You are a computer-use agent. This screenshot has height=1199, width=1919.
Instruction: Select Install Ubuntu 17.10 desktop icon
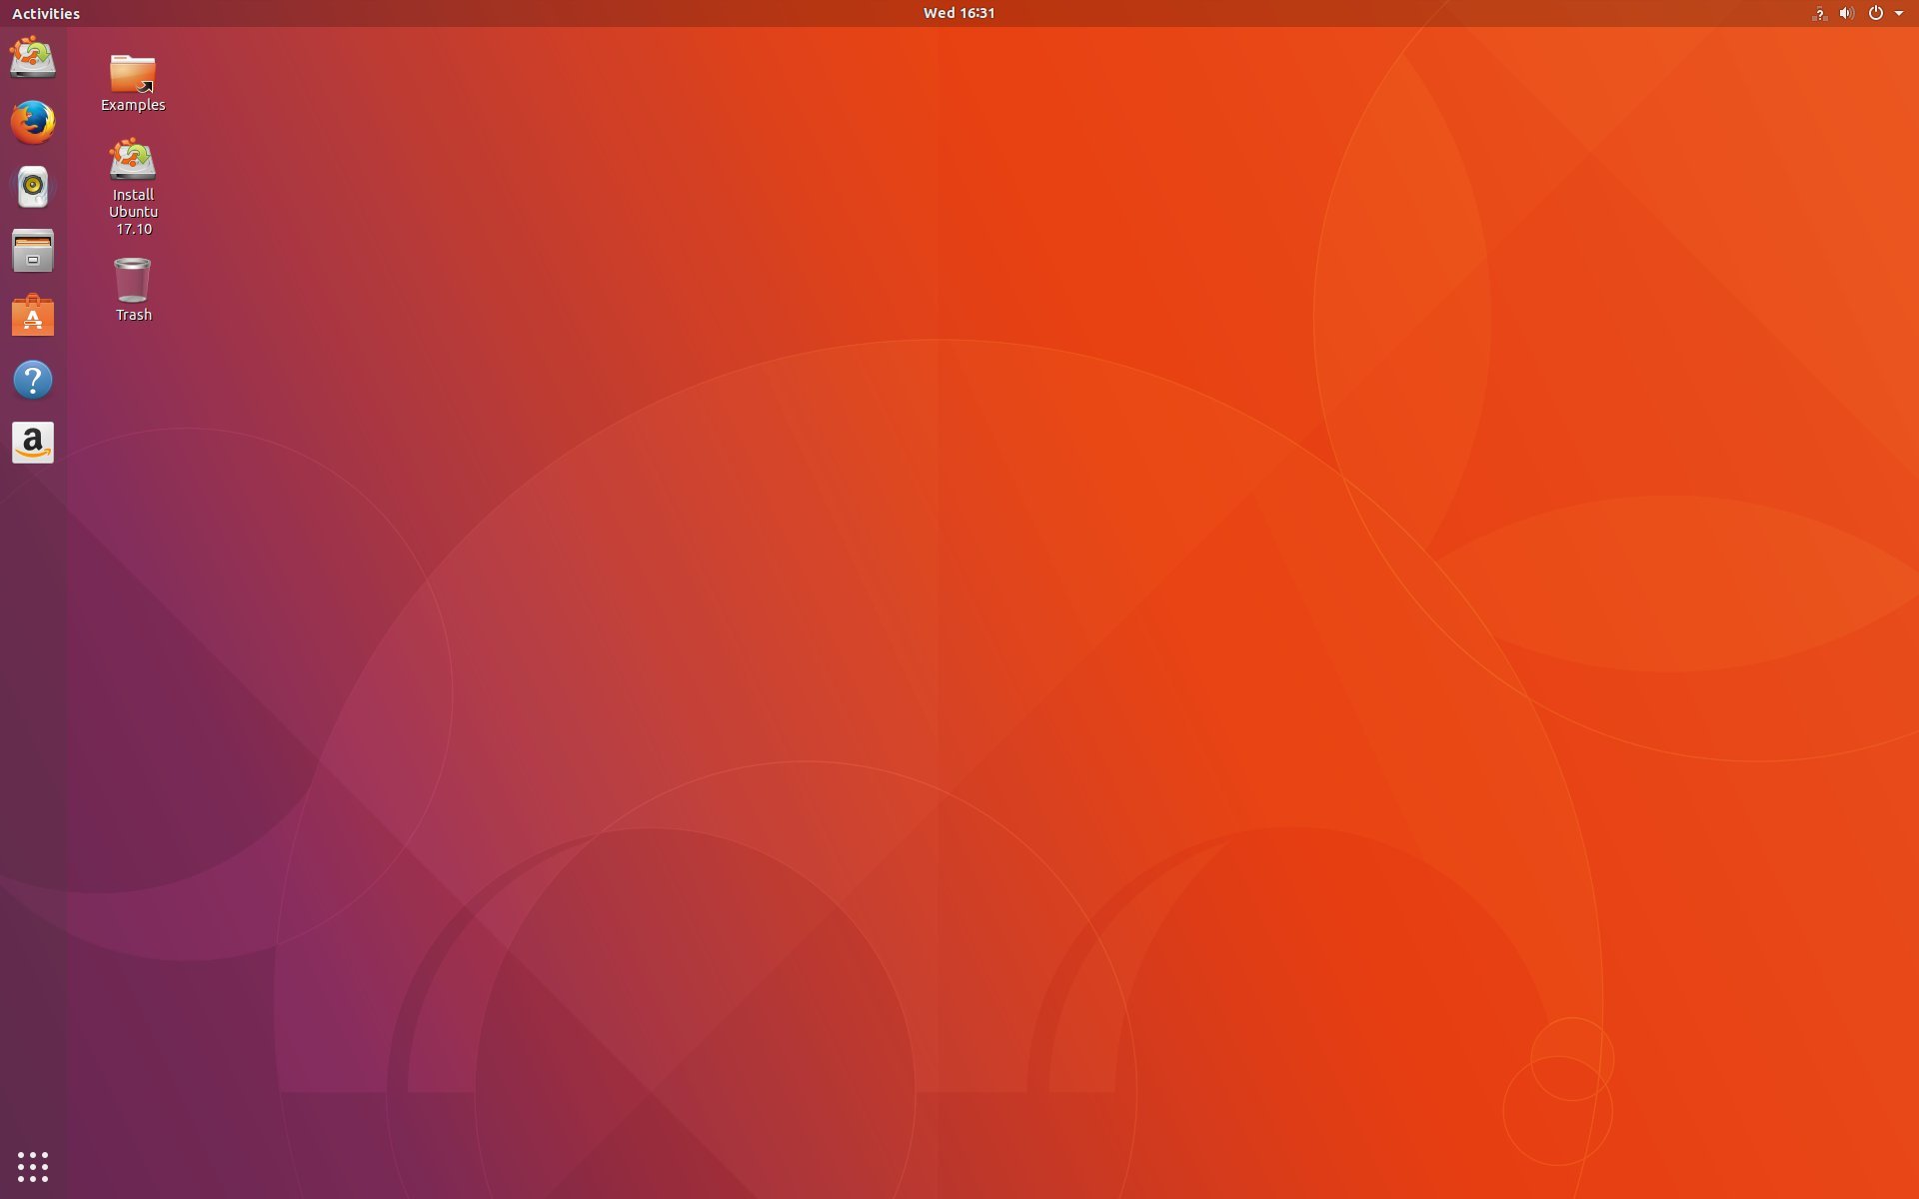[x=133, y=160]
